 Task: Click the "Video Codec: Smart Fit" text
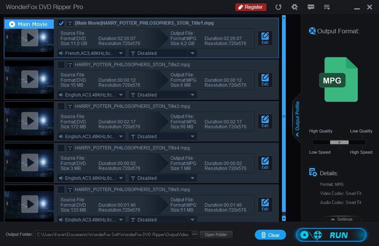pos(341,193)
